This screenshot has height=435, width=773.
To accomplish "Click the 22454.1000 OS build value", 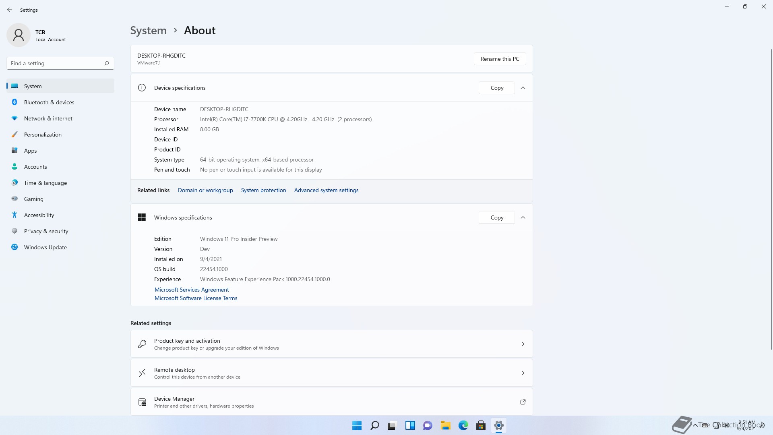I will [214, 269].
